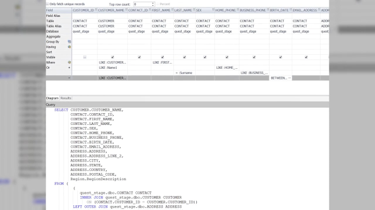Click remove icon on HOME_PHONE column header
375x210 pixels.
pos(238,9)
